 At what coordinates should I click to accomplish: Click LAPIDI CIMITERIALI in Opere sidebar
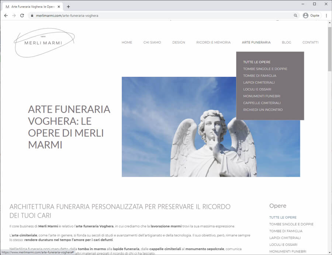[x=285, y=238]
